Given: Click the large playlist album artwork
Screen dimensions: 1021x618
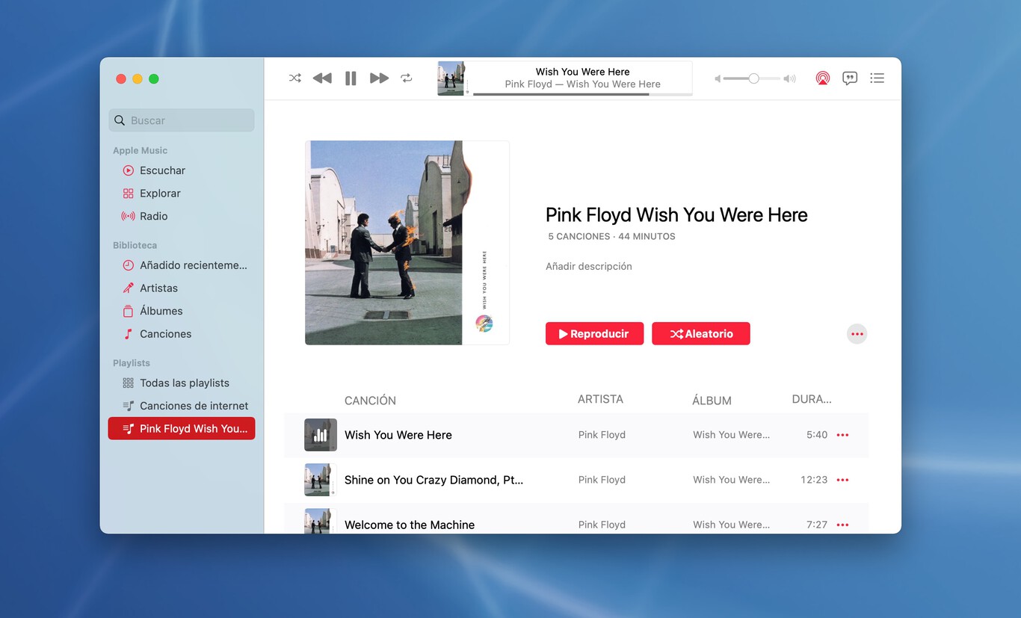Looking at the screenshot, I should [x=407, y=243].
